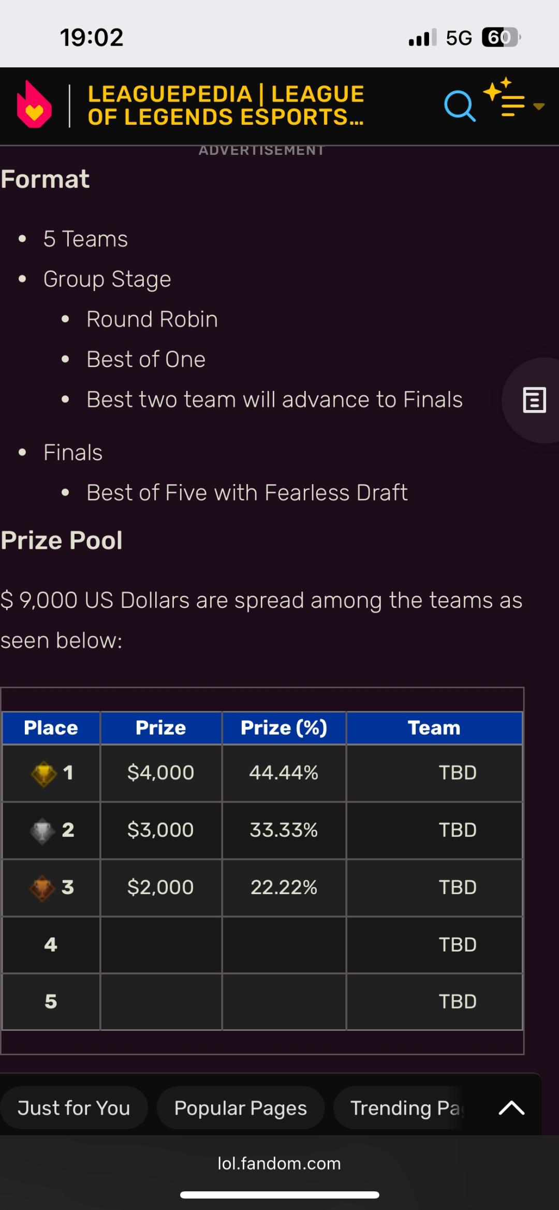Tap the Prize column header
Image resolution: width=559 pixels, height=1210 pixels.
coord(160,728)
